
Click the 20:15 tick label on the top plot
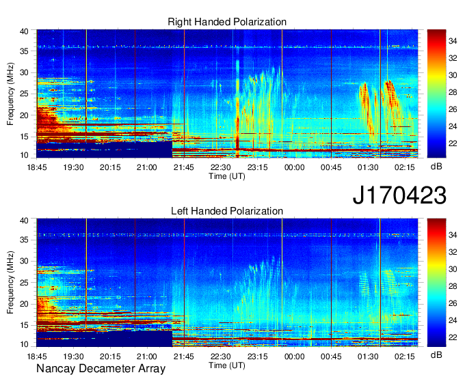110,167
